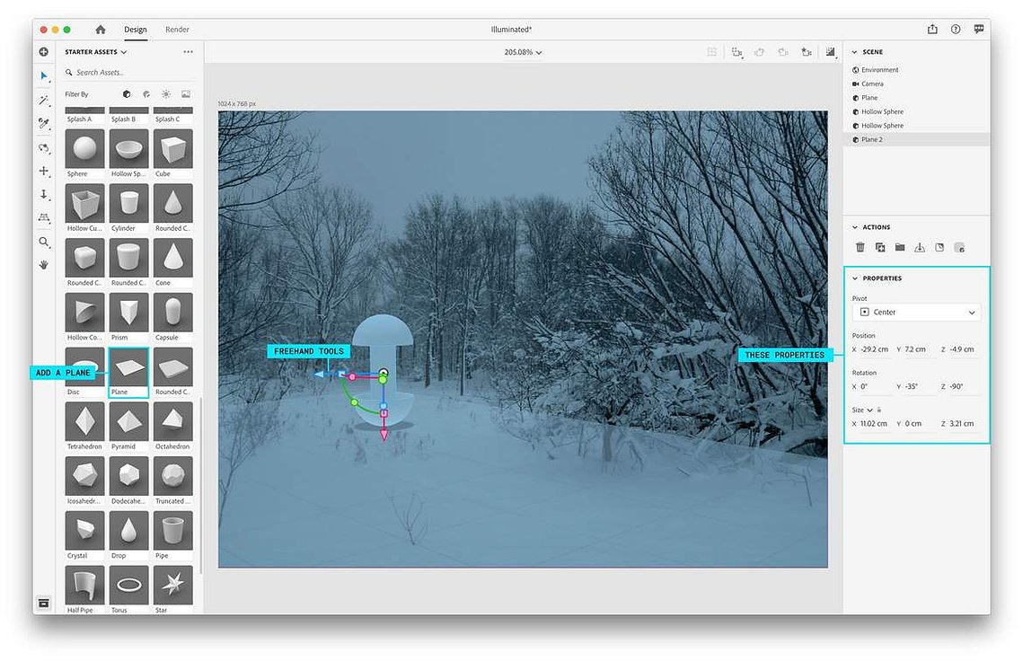Select the Dolly camera tool
This screenshot has width=1023, height=661.
point(44,195)
